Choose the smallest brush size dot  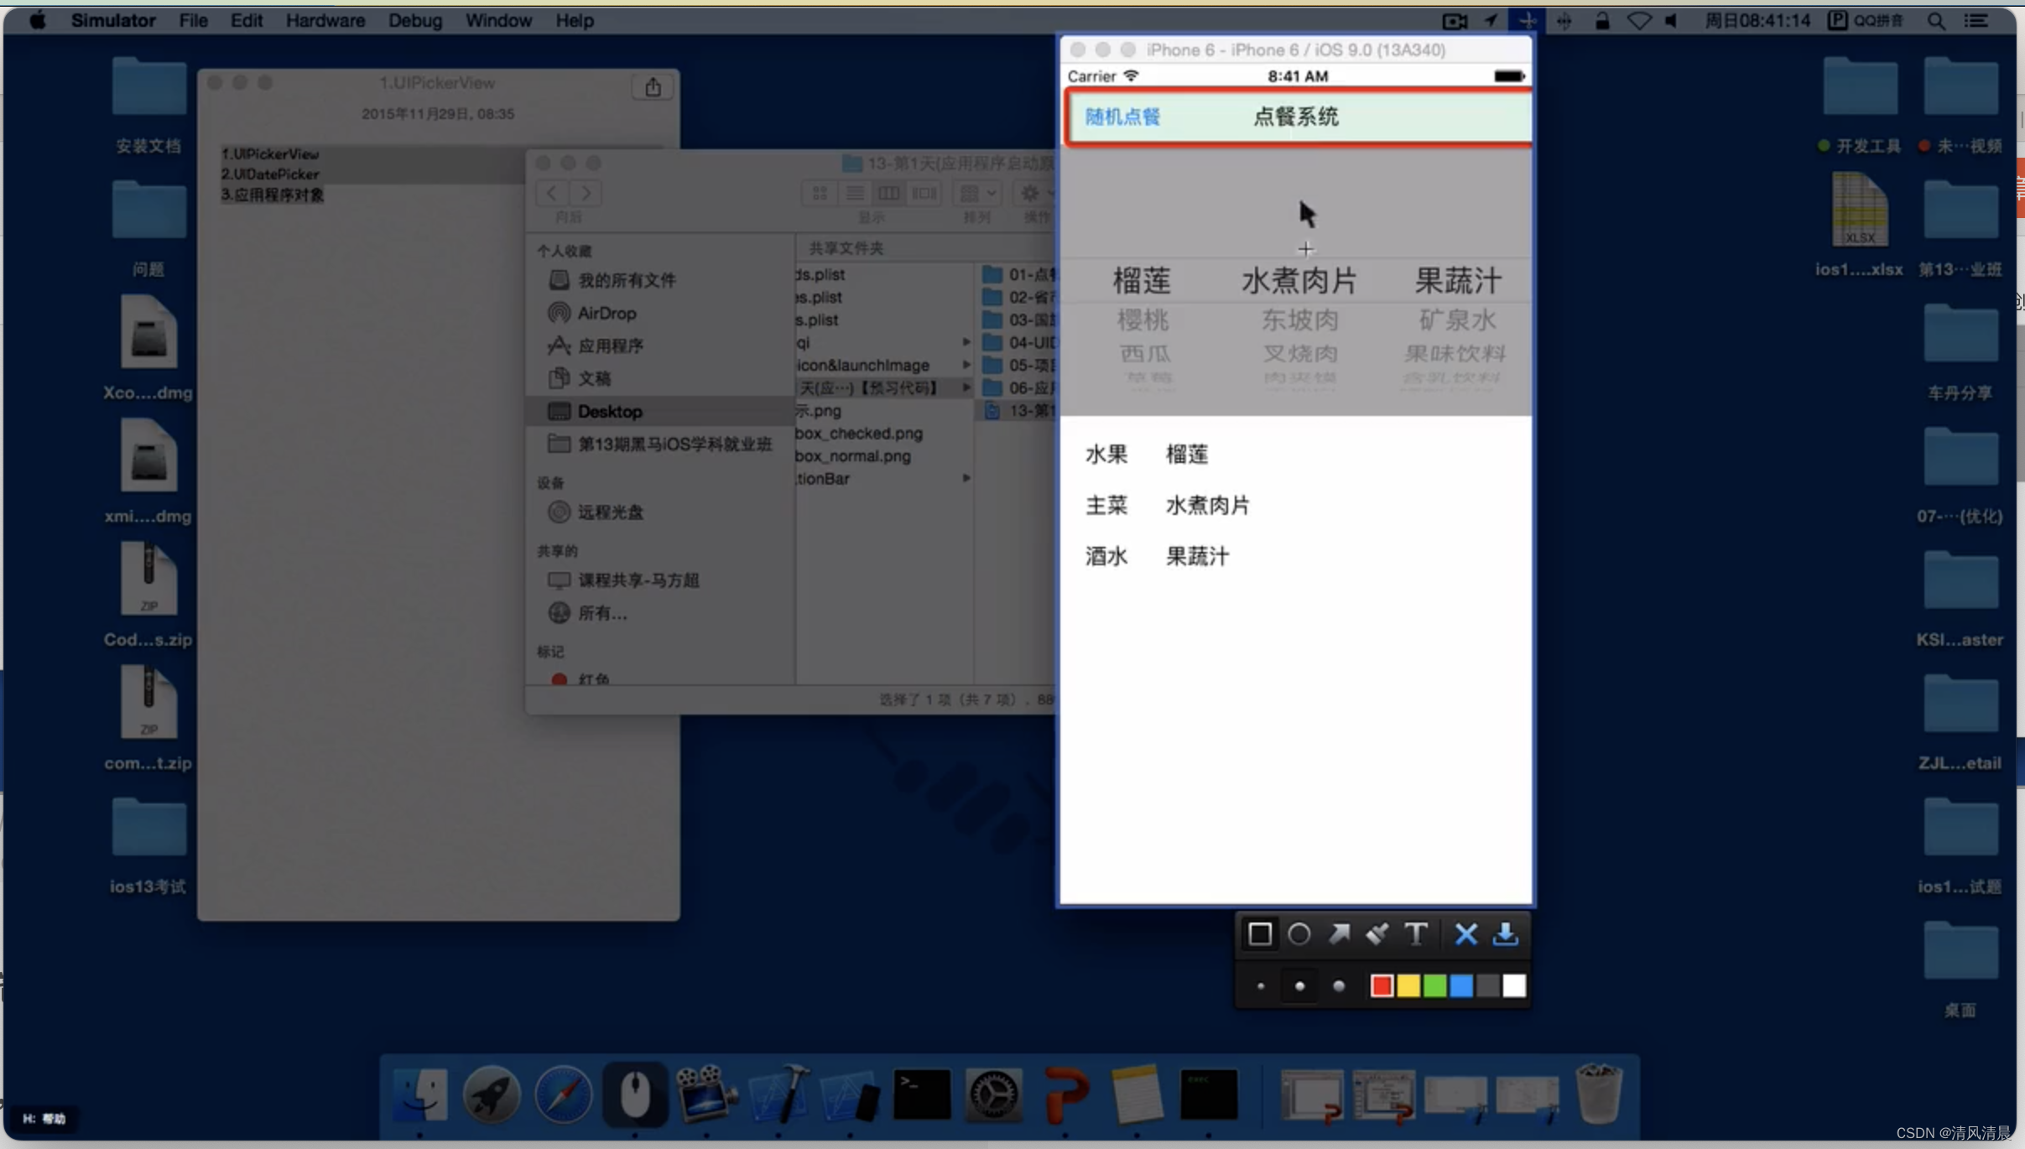(x=1260, y=986)
